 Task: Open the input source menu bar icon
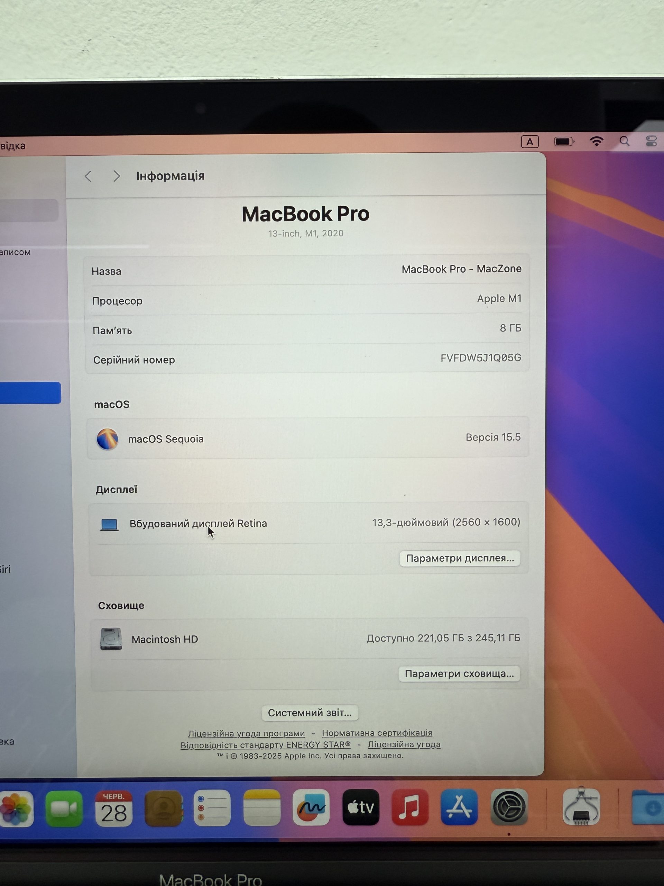point(529,142)
